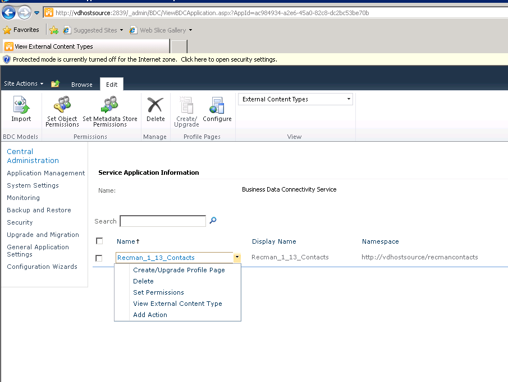The image size is (508, 382).
Task: Collapse the Recman_1_13_Contacts item dropdown arrow
Action: tap(237, 257)
